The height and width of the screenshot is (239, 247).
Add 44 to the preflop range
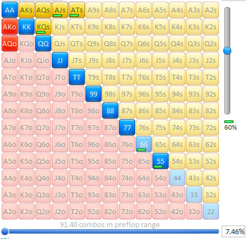tap(177, 178)
